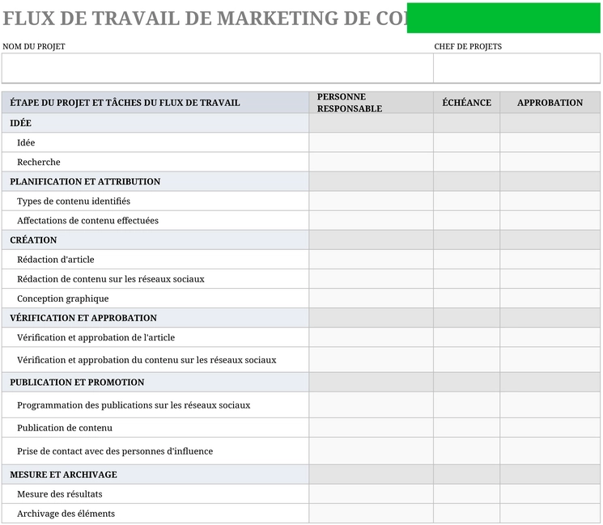Click the NOM DU PROJET input field

217,68
